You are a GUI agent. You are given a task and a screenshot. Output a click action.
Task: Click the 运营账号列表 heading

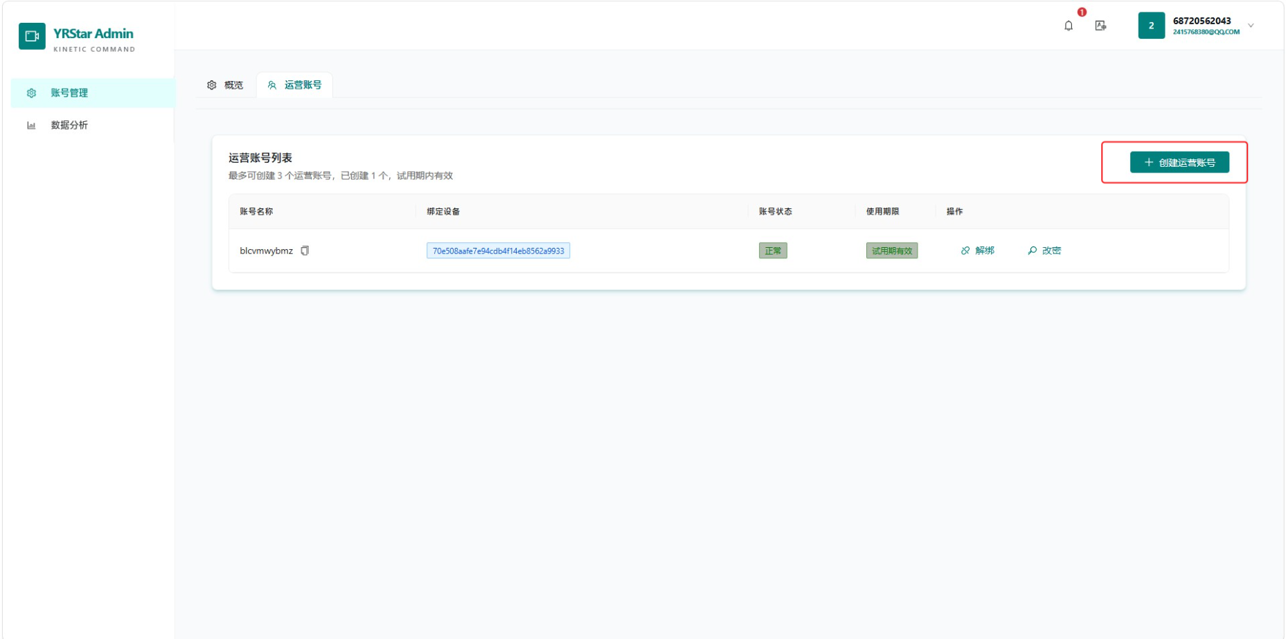pos(260,158)
